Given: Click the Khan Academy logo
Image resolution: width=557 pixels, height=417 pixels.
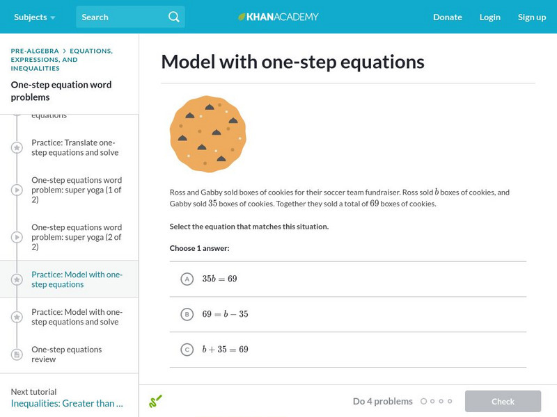Looking at the screenshot, I should click(278, 17).
